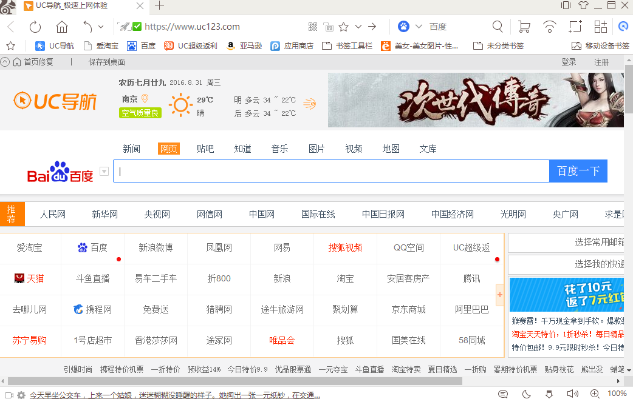This screenshot has height=399, width=633.
Task: Open a new tab with plus button
Action: click(x=160, y=6)
